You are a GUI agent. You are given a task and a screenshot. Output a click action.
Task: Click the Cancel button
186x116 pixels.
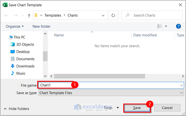point(167,108)
